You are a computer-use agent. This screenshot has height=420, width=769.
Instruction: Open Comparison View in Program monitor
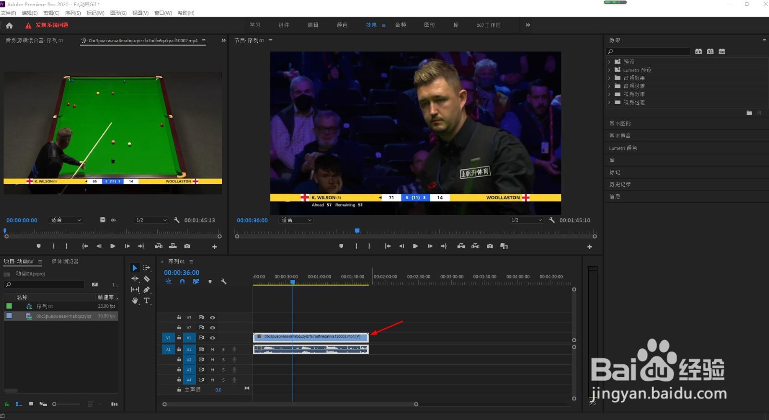click(504, 246)
